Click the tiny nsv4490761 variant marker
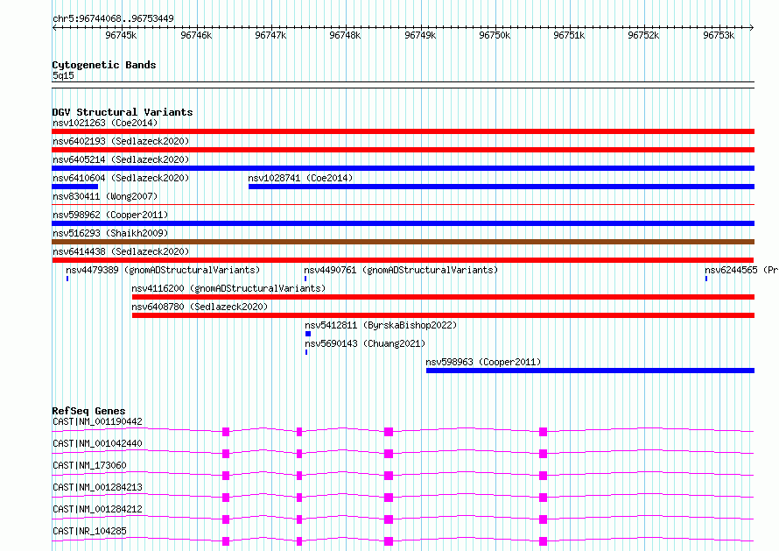Screen dimensions: 779x551 coord(305,279)
